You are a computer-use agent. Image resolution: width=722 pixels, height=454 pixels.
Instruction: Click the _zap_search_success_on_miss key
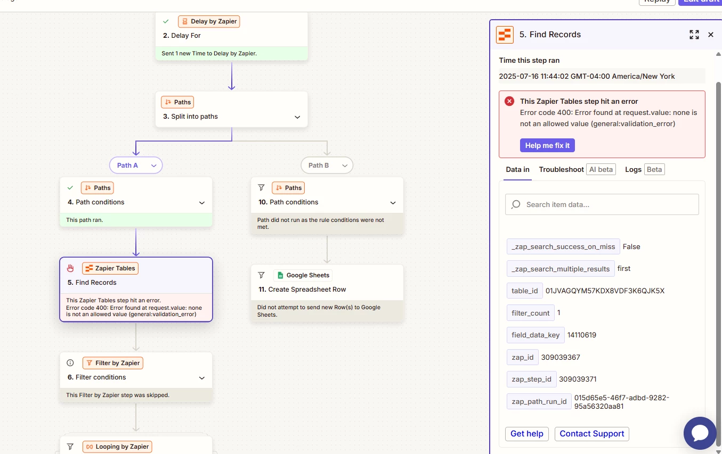563,246
